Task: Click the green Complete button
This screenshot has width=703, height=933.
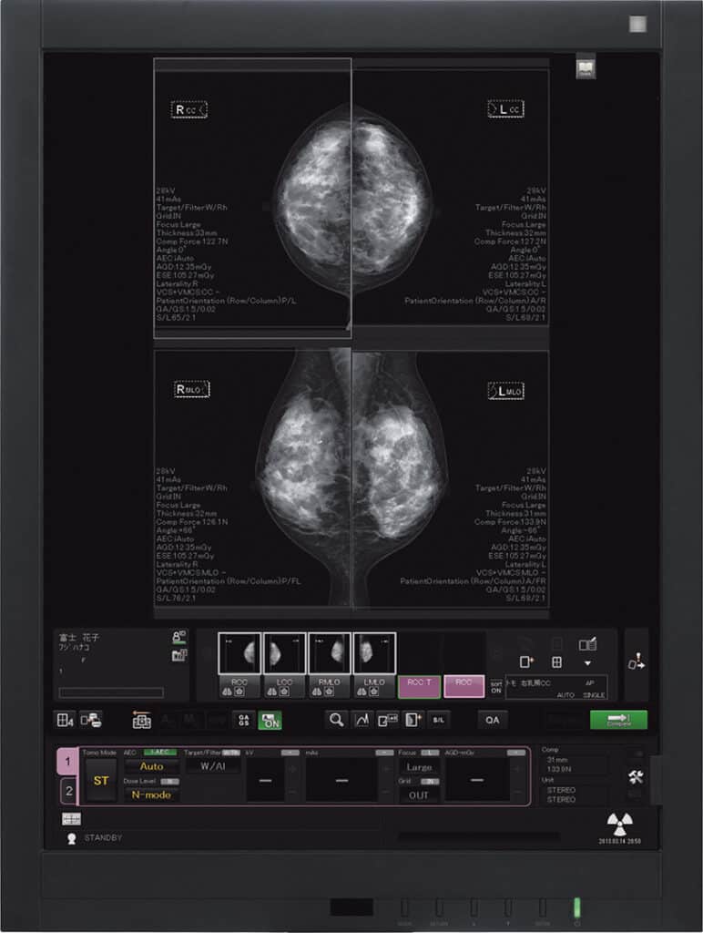Action: (618, 720)
